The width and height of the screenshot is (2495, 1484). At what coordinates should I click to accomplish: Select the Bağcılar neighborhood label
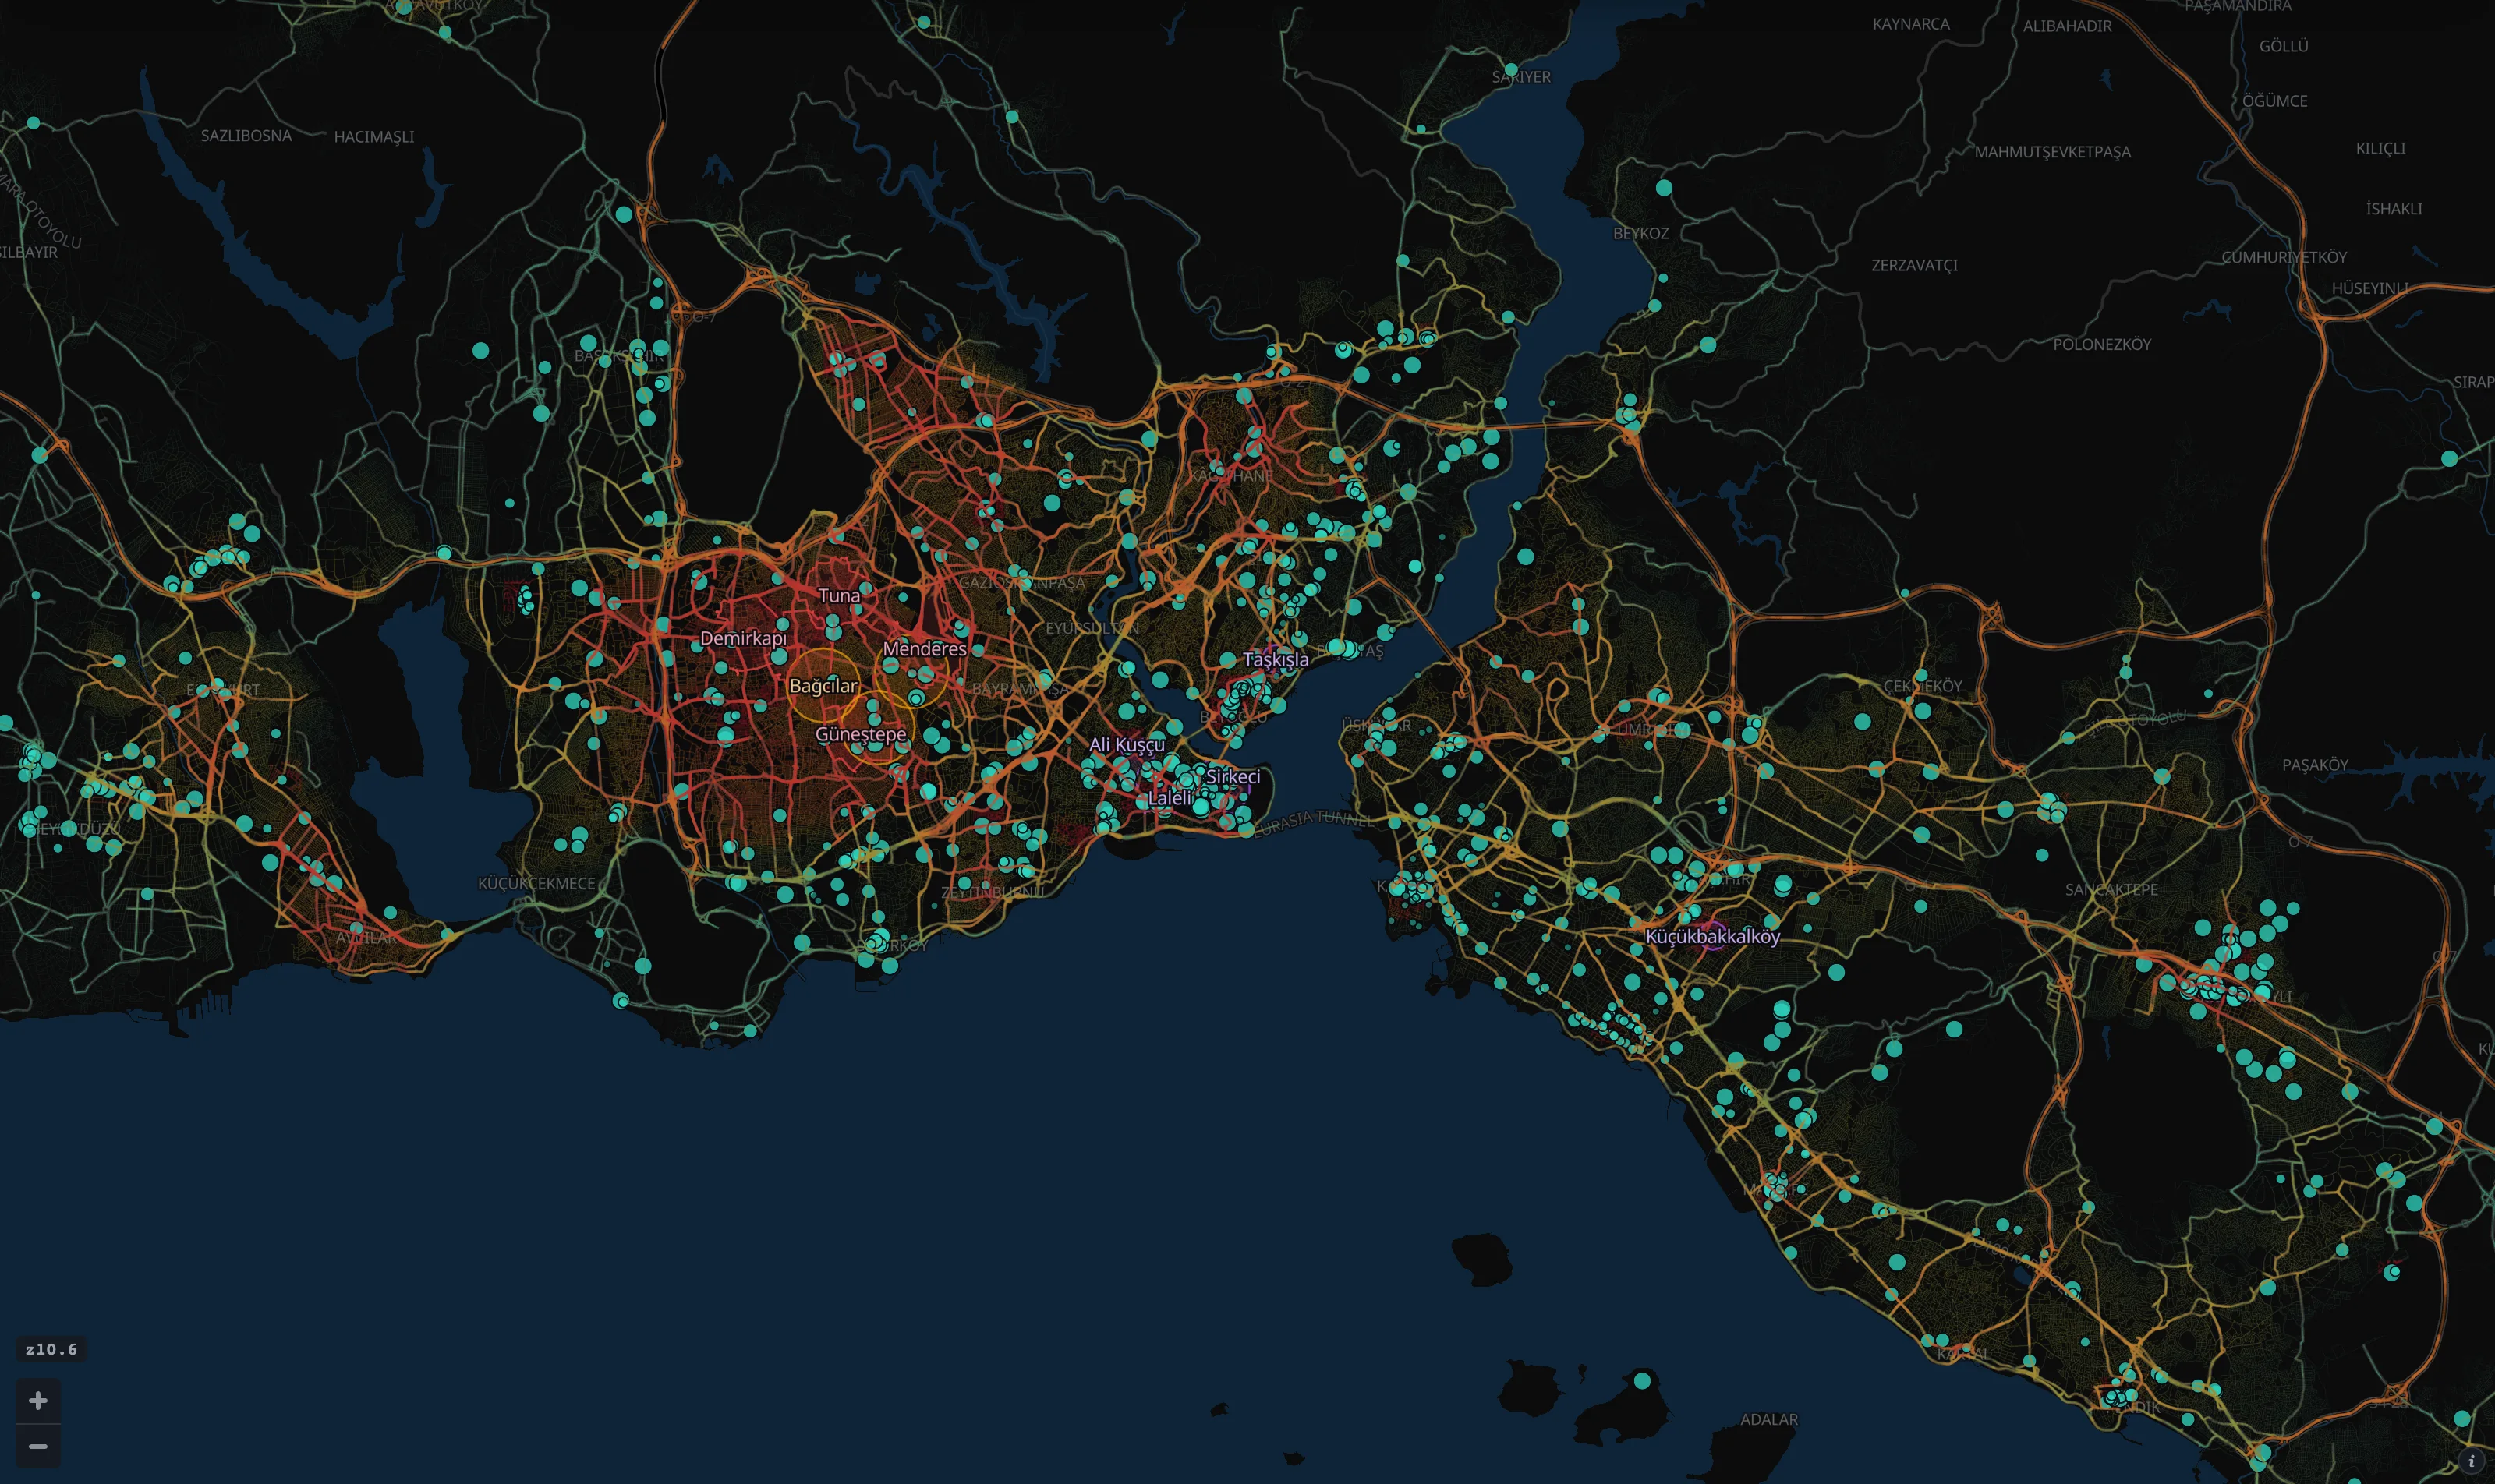[x=823, y=686]
